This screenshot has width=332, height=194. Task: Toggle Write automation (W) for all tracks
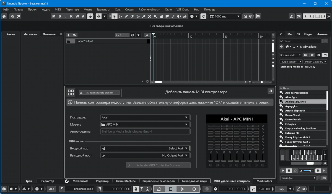coord(77,16)
